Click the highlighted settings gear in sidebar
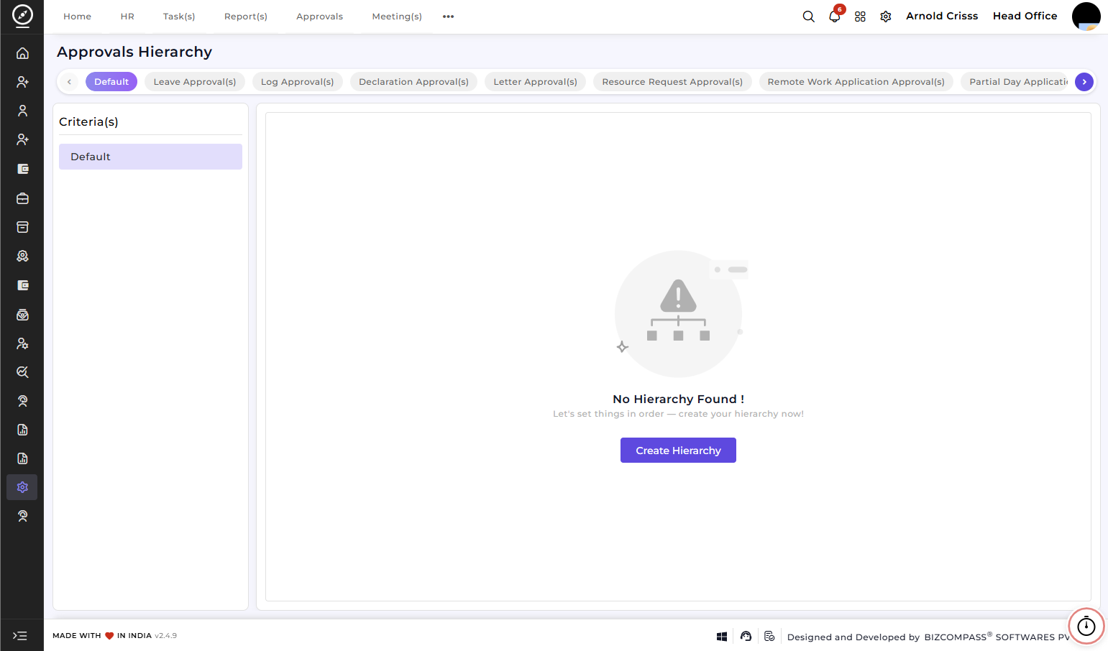This screenshot has width=1108, height=651. (x=22, y=487)
